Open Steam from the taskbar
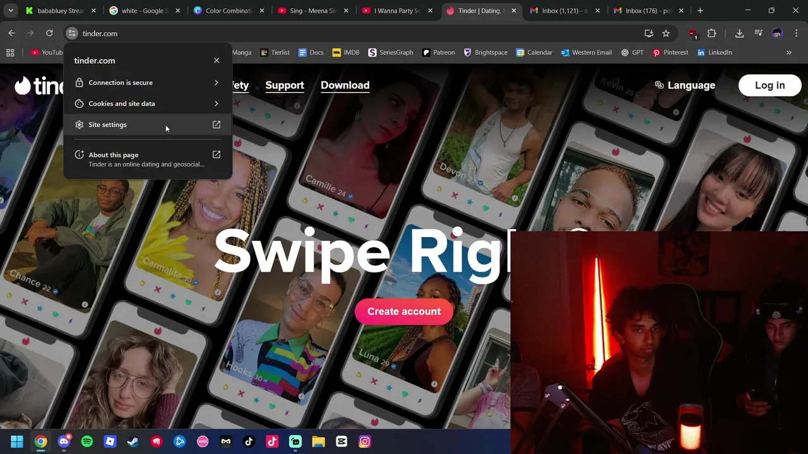The height and width of the screenshot is (454, 808). click(133, 442)
